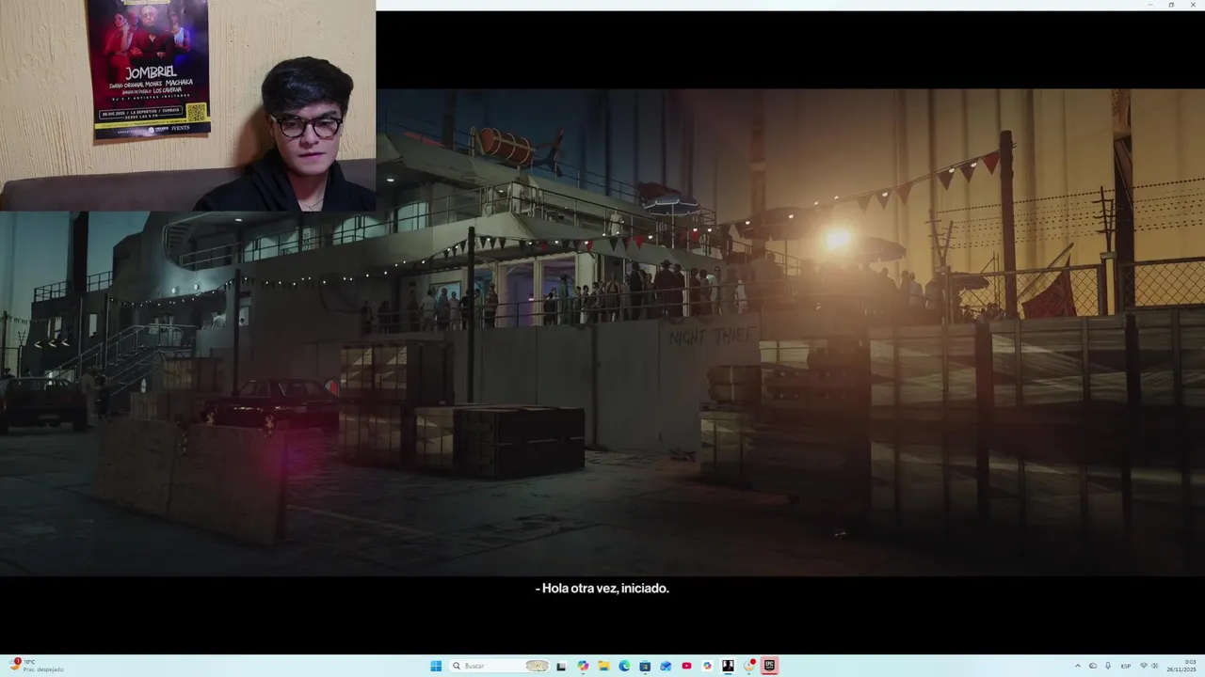
Task: Open the taskbar app with red notification badge
Action: [x=749, y=666]
